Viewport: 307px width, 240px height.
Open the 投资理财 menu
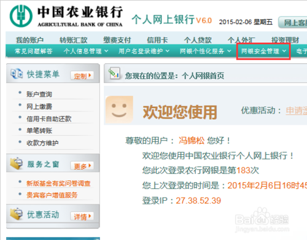point(285,40)
